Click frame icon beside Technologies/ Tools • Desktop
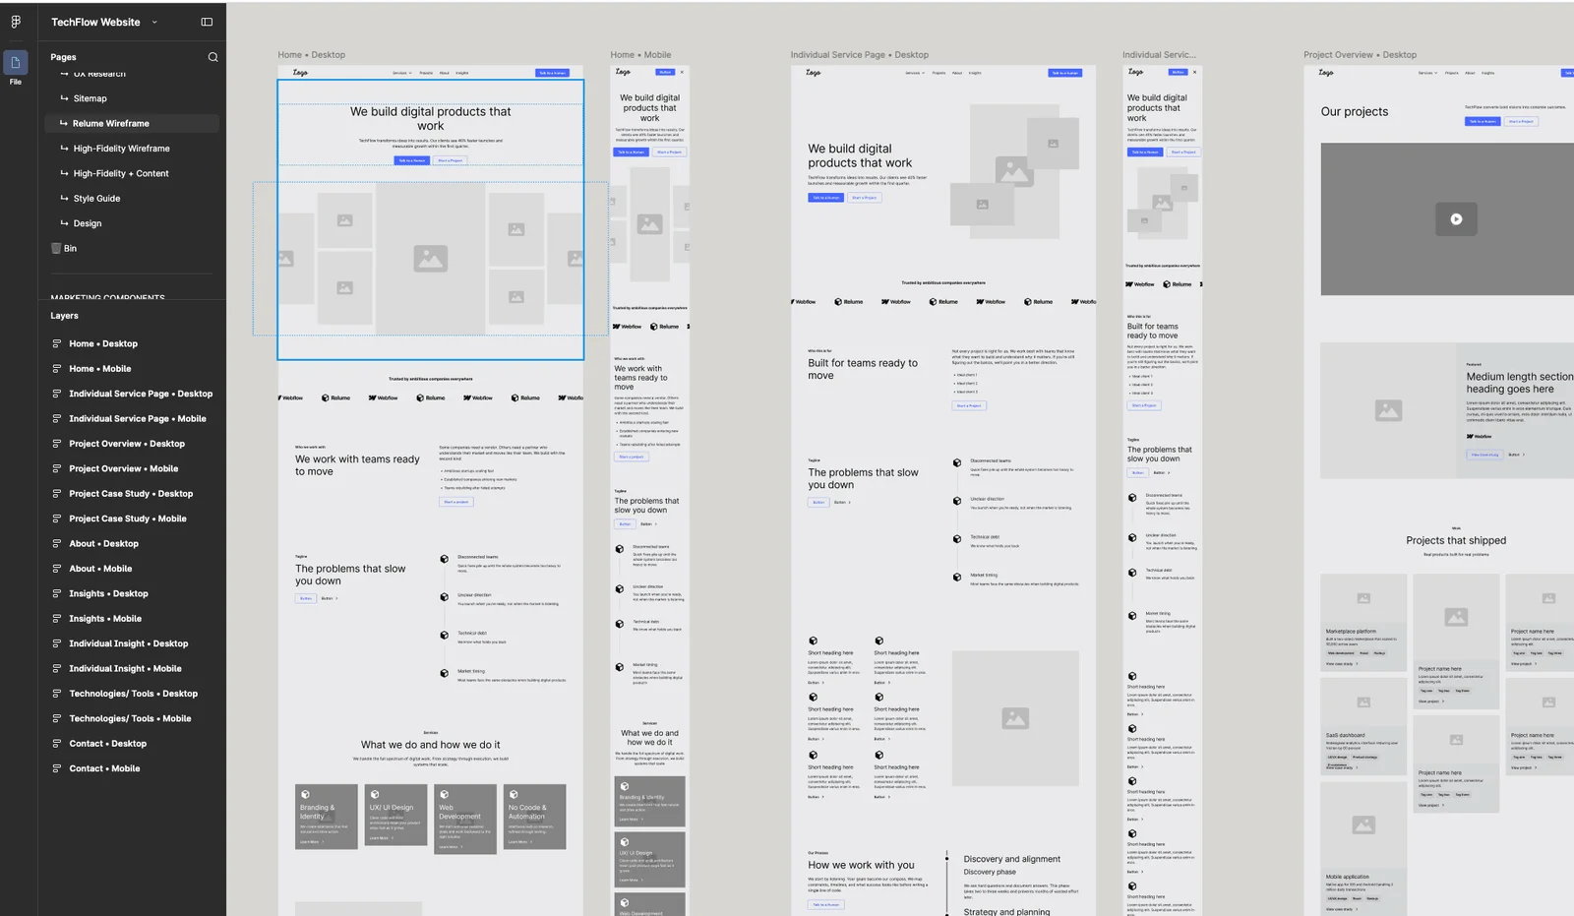This screenshot has width=1574, height=916. click(x=57, y=694)
